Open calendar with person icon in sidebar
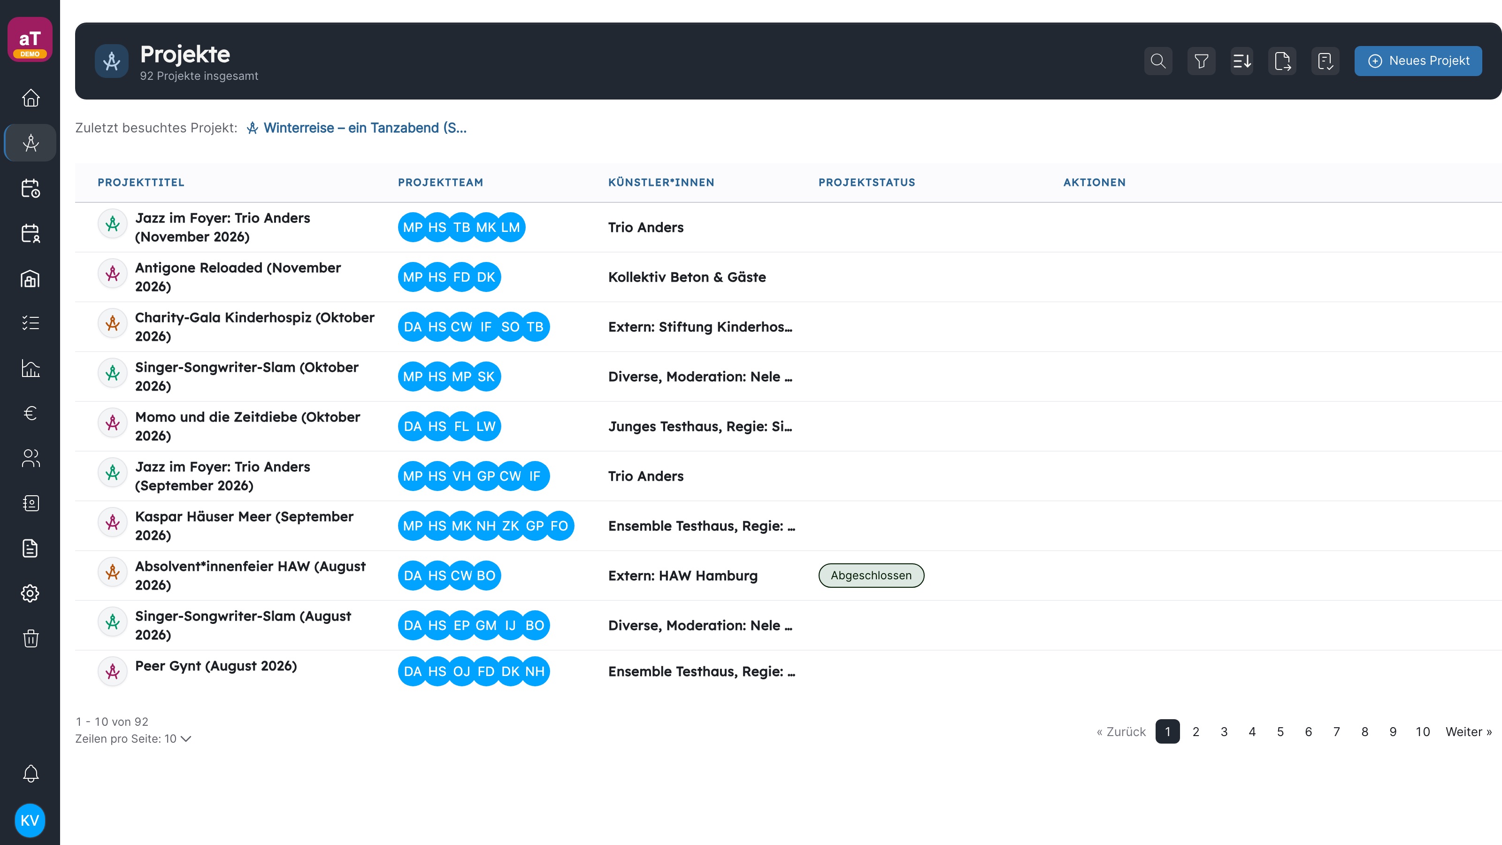 point(31,233)
